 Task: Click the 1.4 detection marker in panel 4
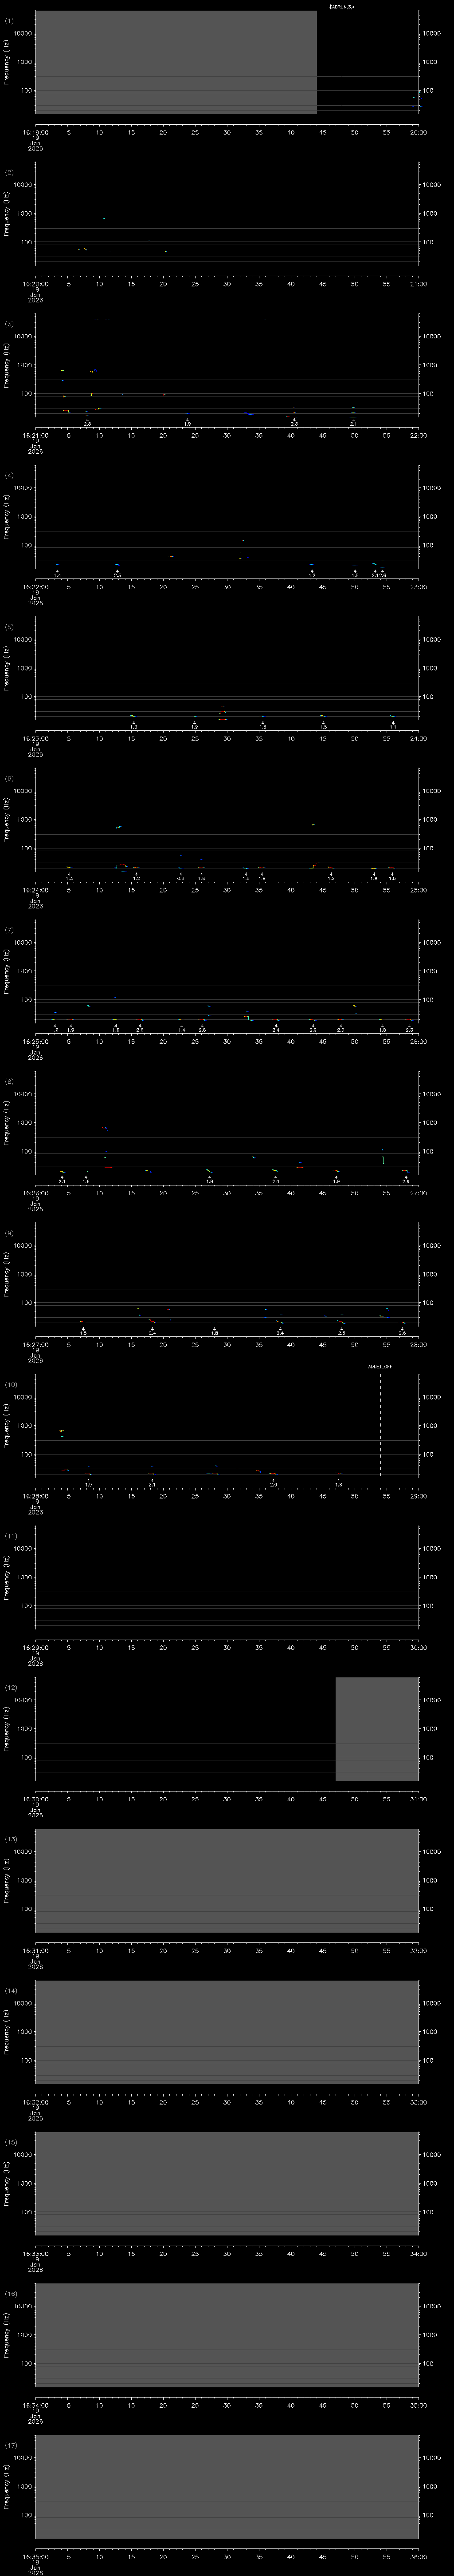(x=57, y=575)
